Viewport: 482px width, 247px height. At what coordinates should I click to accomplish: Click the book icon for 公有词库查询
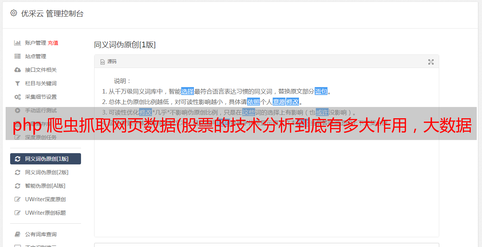(x=17, y=234)
